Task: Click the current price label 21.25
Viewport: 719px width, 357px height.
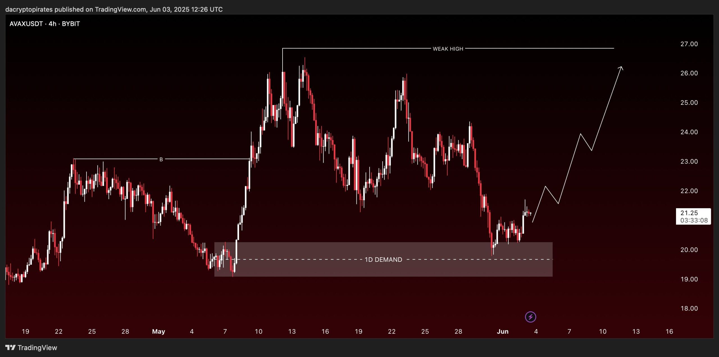Action: [x=689, y=213]
